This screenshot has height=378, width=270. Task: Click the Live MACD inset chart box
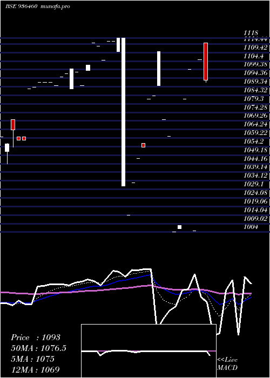click(x=148, y=351)
